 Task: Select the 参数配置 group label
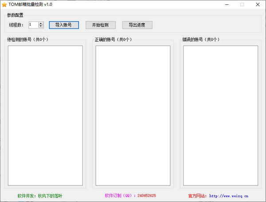(x=16, y=15)
